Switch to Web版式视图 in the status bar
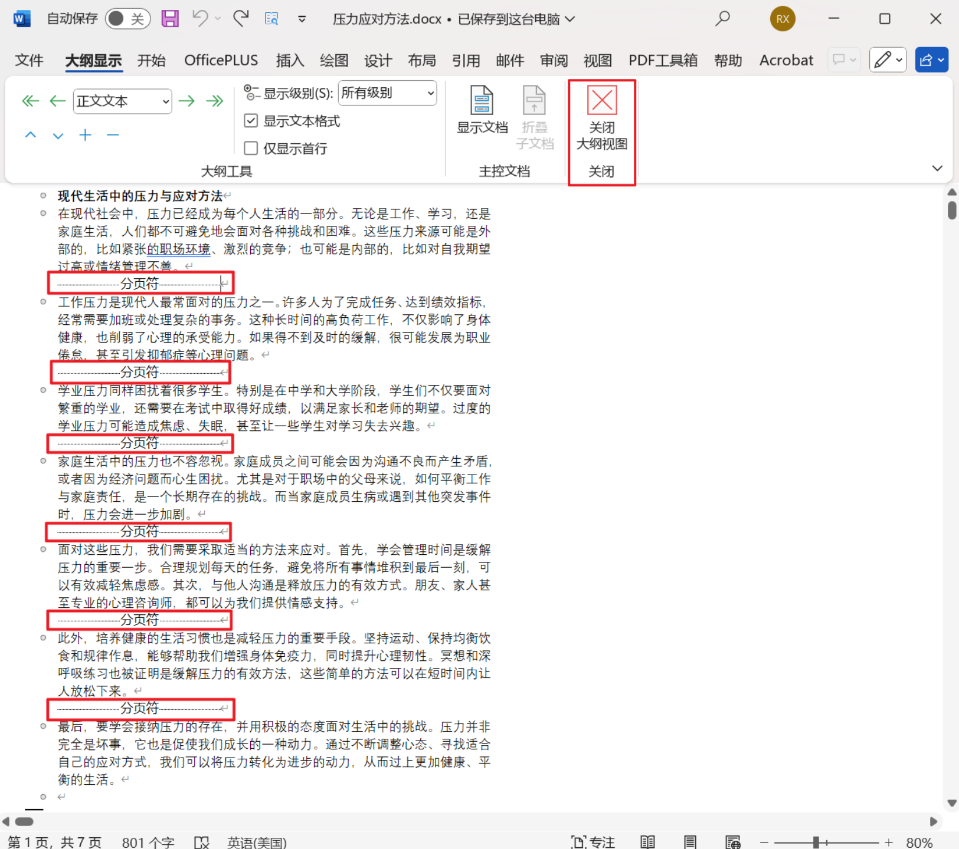959x849 pixels. 734,841
